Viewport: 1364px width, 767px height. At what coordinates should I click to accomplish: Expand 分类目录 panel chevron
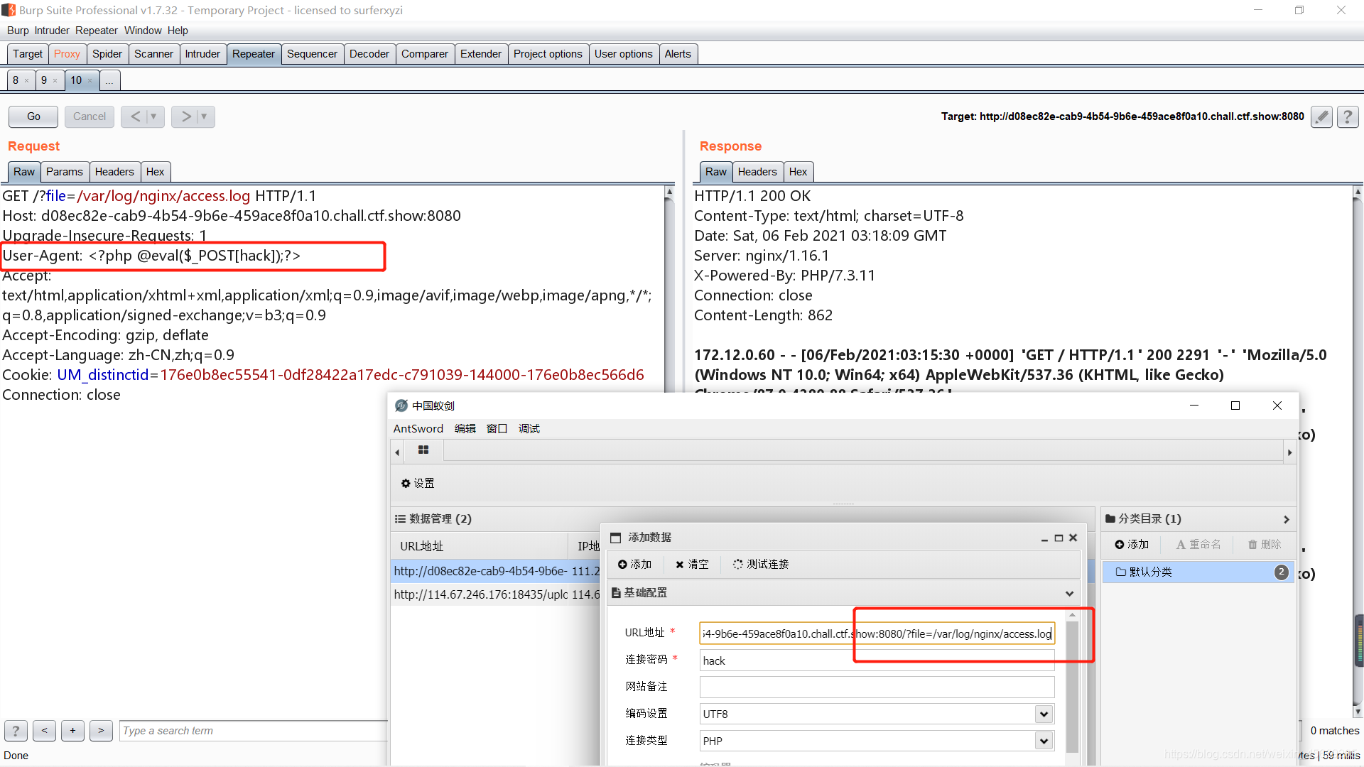click(1287, 519)
